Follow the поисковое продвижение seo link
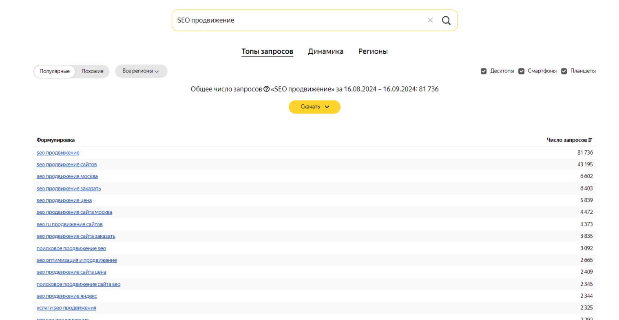This screenshot has width=619, height=320. (x=71, y=248)
